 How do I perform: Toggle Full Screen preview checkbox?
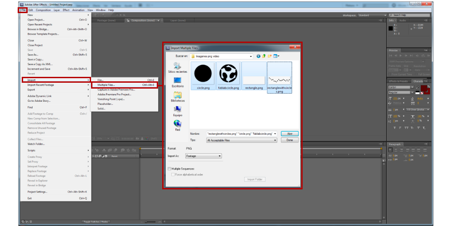[x=416, y=75]
